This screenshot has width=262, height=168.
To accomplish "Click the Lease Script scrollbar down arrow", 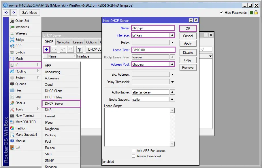I will 172,144.
